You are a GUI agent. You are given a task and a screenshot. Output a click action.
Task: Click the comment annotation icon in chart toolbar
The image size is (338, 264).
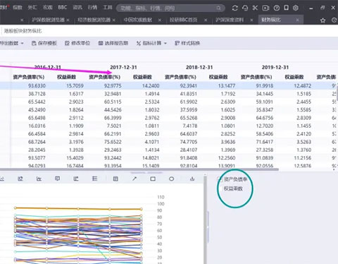(57, 179)
